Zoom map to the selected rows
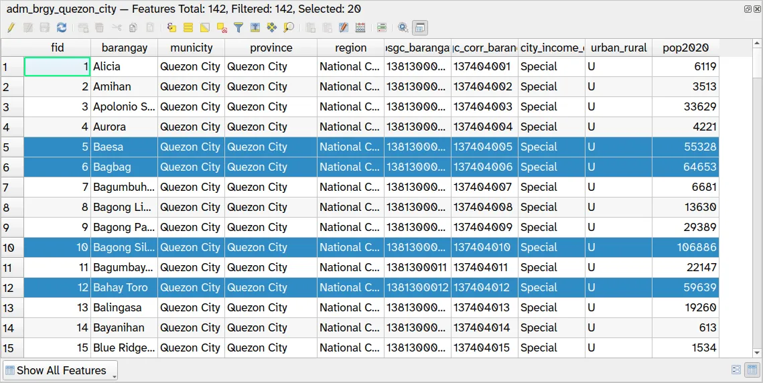Viewport: 763px width, 383px height. 289,27
